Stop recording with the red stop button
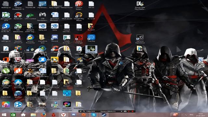Image resolution: width=208 pixels, height=117 pixels. [132, 111]
